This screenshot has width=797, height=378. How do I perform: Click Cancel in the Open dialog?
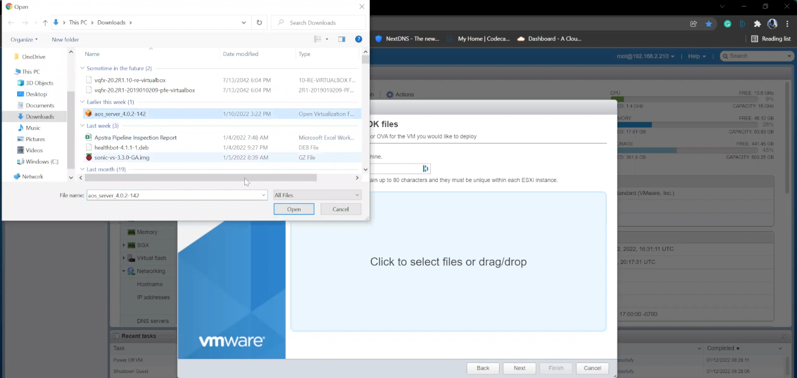[341, 209]
